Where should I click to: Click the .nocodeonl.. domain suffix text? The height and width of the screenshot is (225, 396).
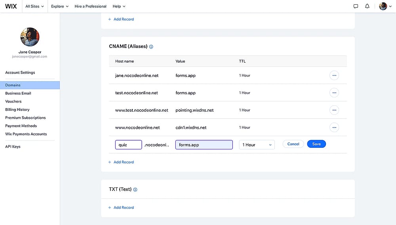(156, 145)
